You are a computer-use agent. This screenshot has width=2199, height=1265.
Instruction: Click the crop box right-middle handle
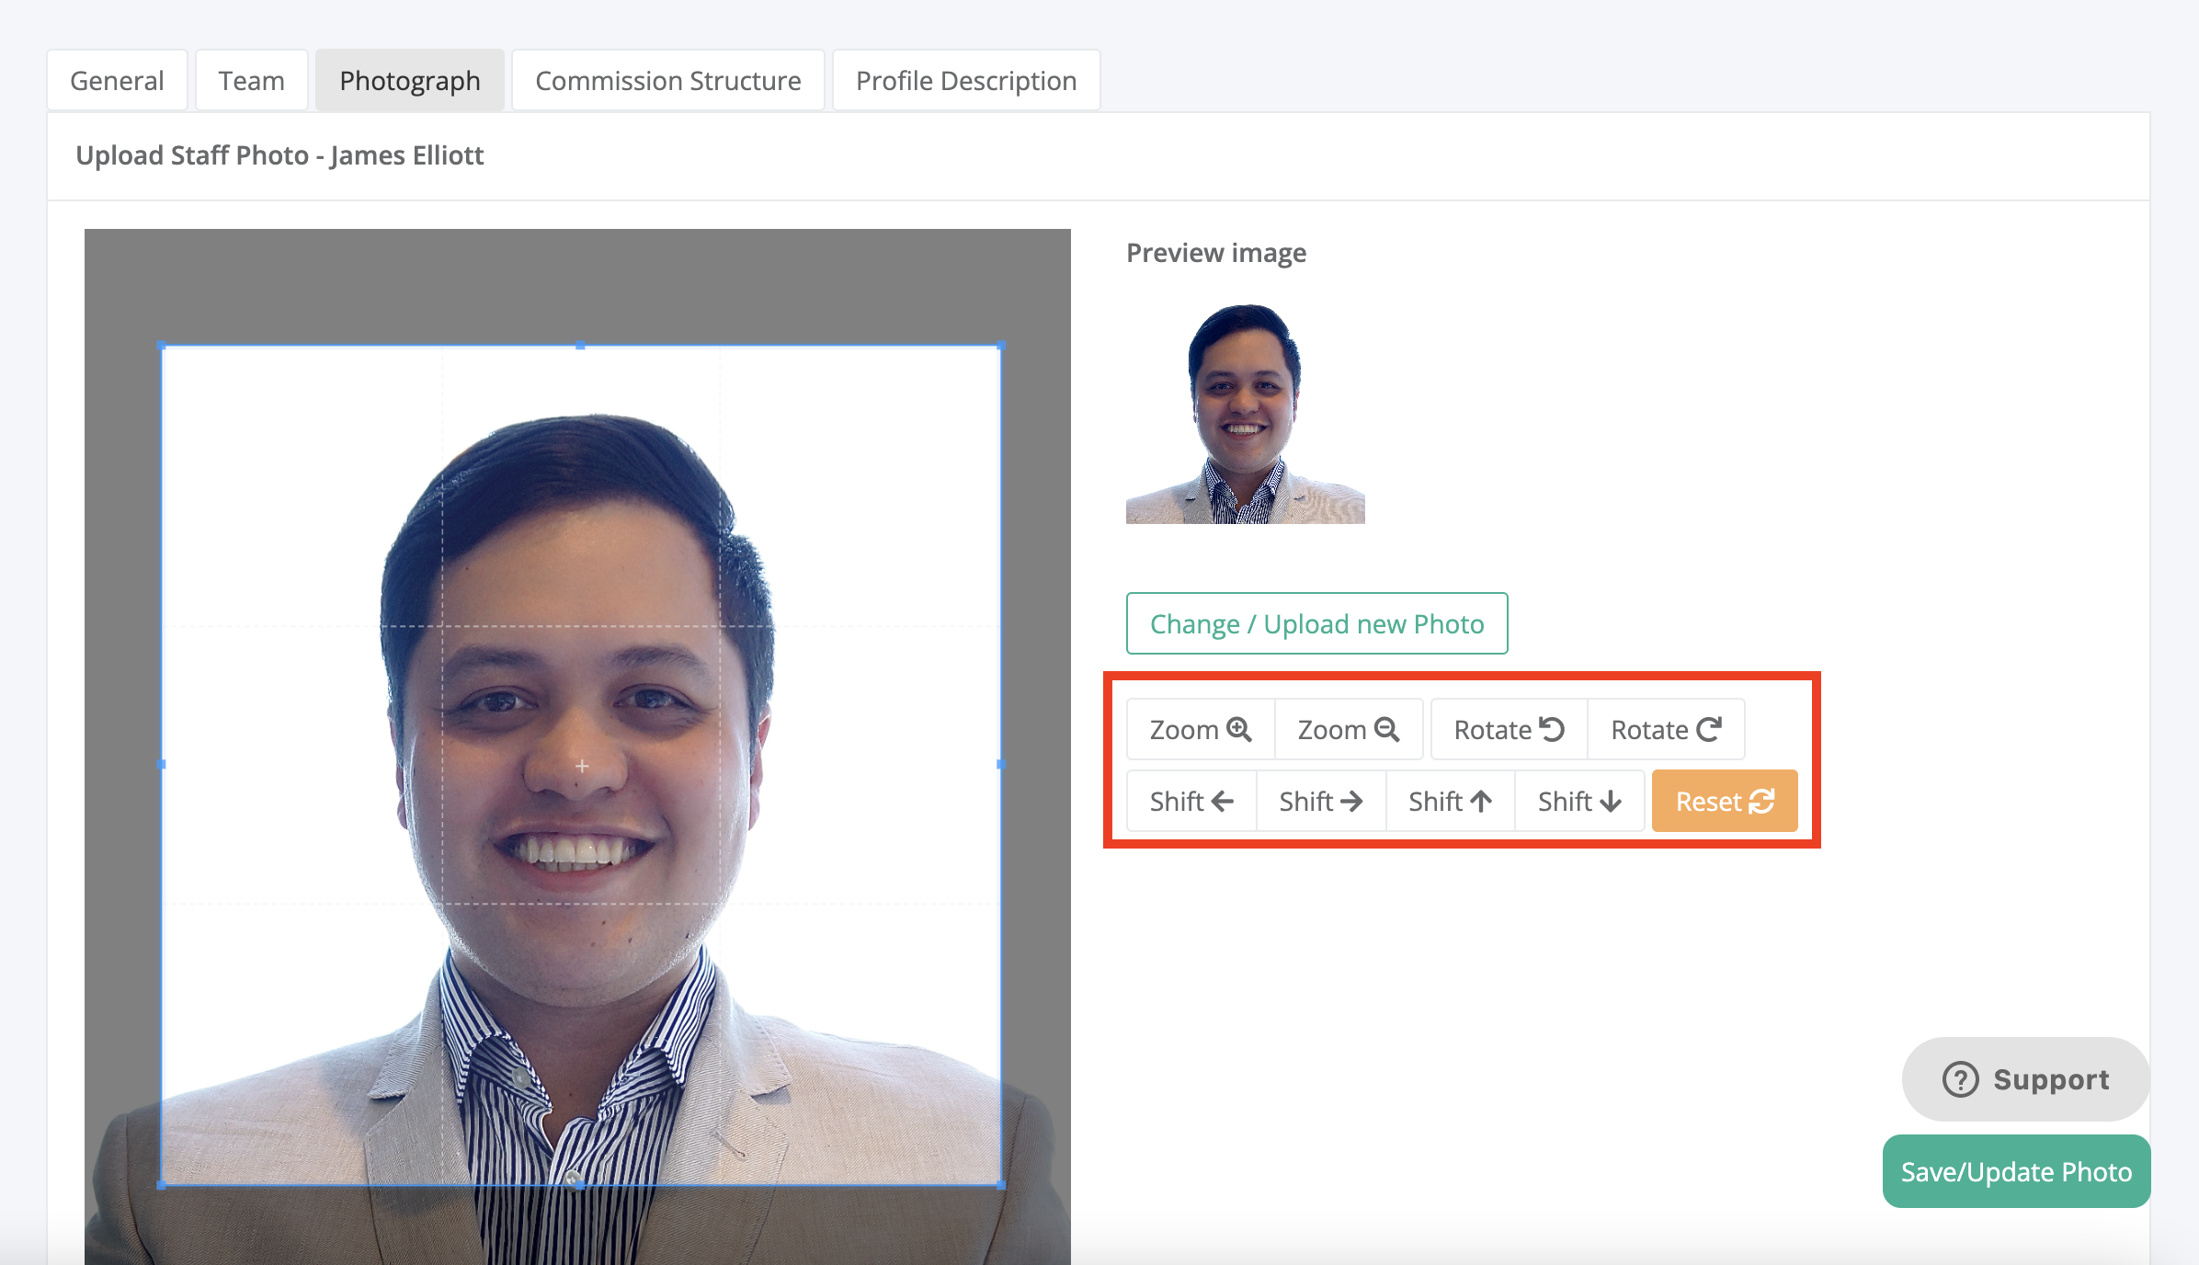(x=1001, y=764)
